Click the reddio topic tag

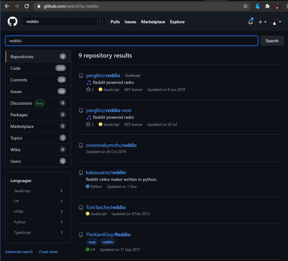[108, 242]
